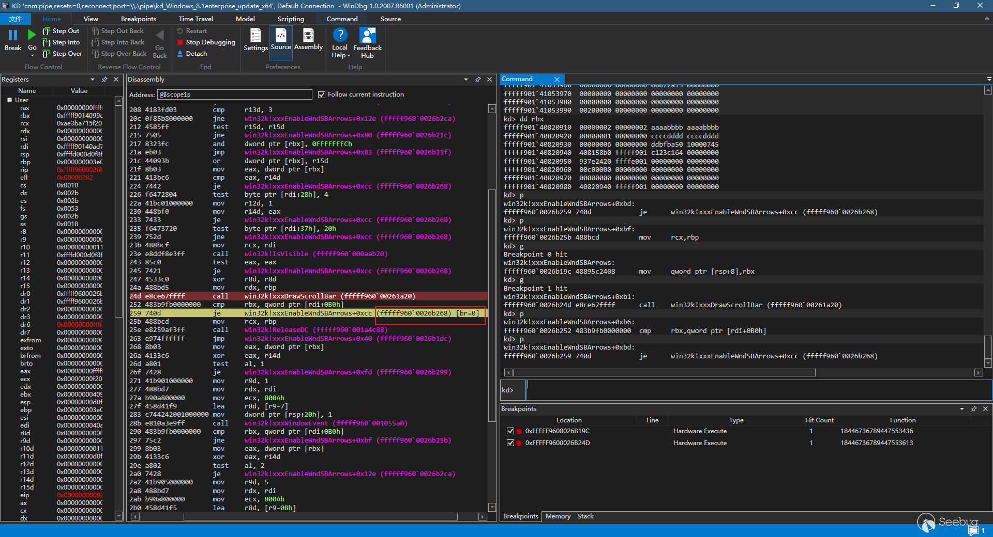Image resolution: width=993 pixels, height=537 pixels.
Task: Switch to the Time Travel tab
Action: [x=196, y=19]
